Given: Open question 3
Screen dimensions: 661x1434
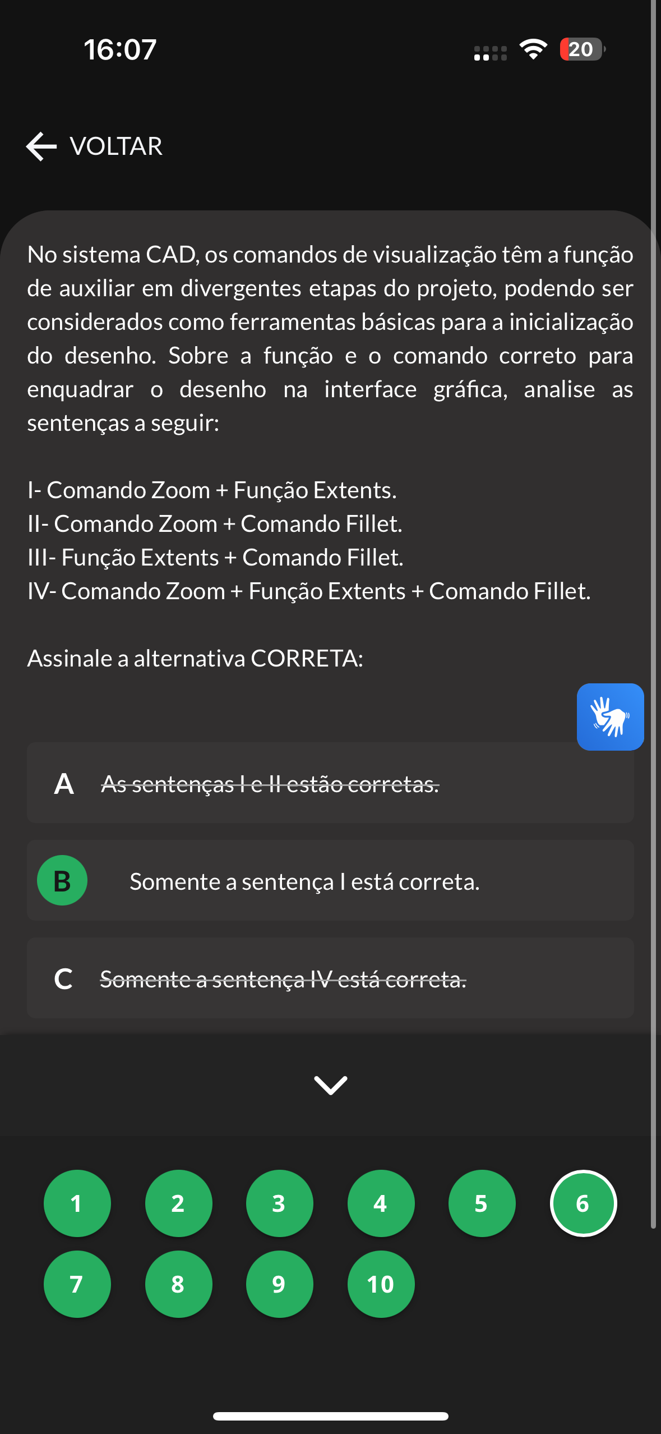Looking at the screenshot, I should pyautogui.click(x=279, y=1203).
